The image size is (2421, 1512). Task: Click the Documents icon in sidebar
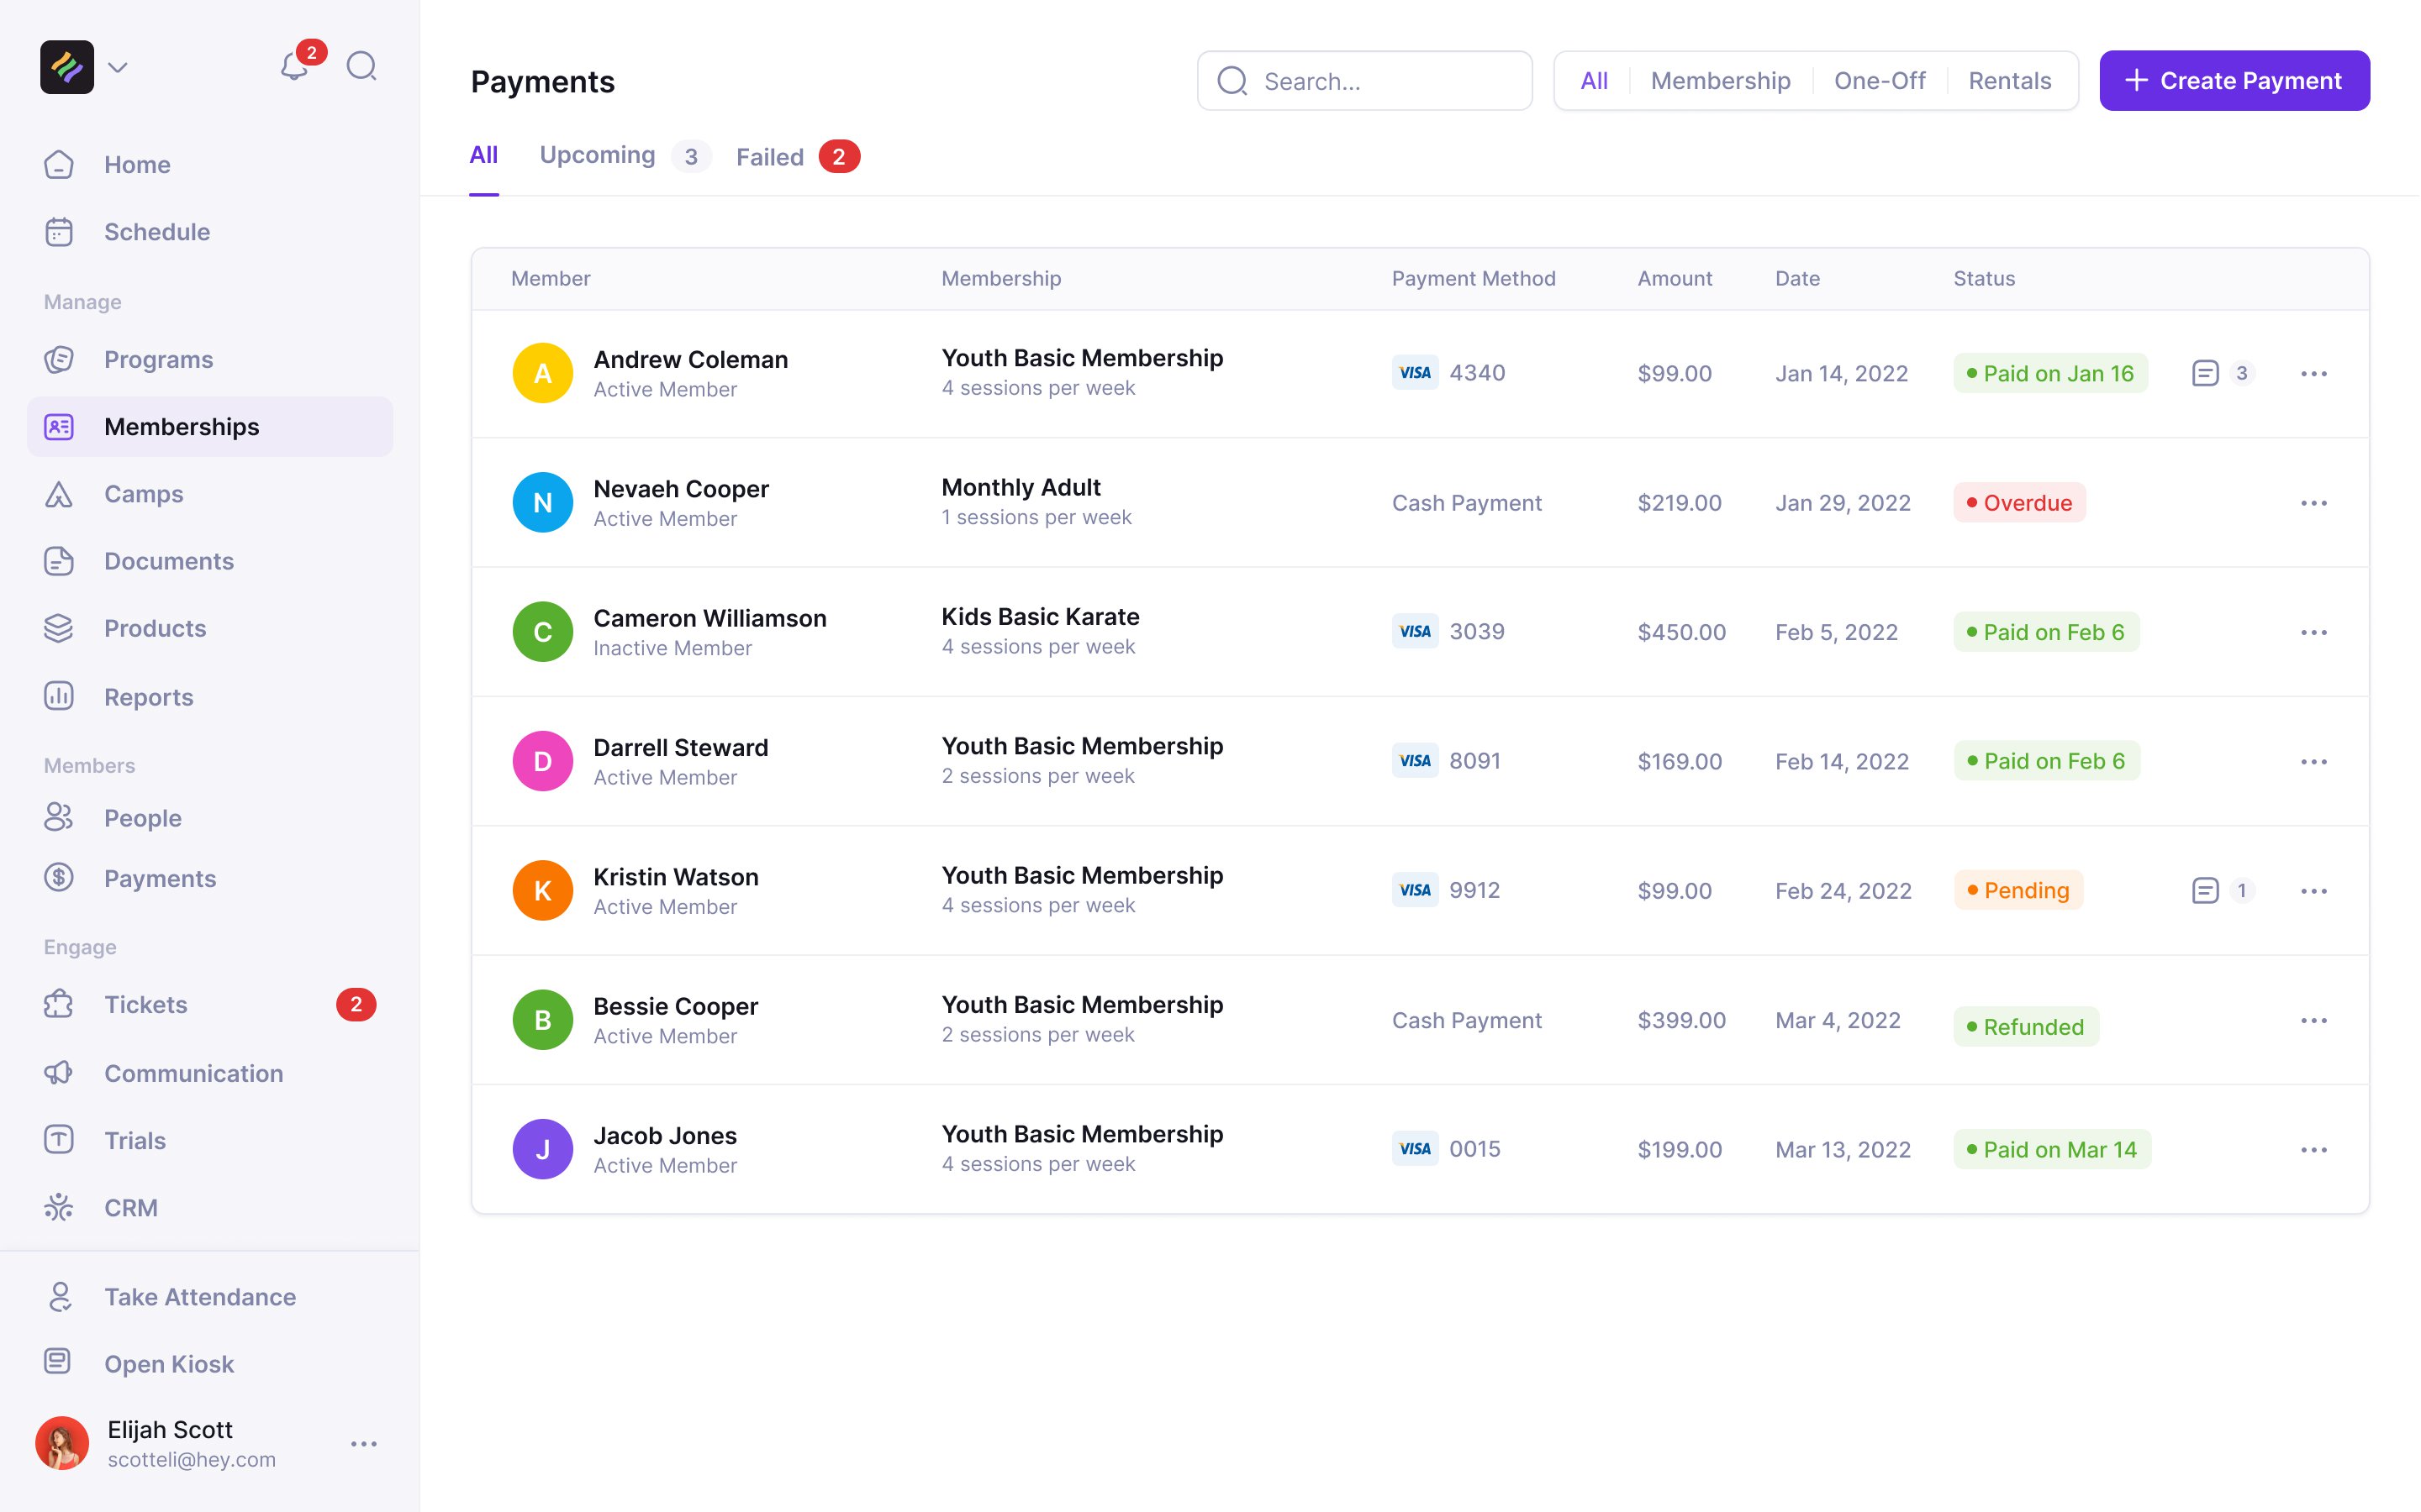(59, 561)
